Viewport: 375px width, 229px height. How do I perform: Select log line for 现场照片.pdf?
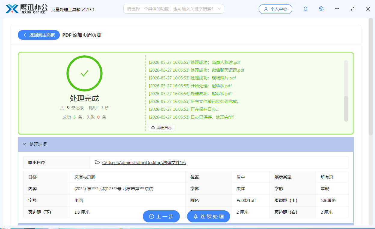192,78
